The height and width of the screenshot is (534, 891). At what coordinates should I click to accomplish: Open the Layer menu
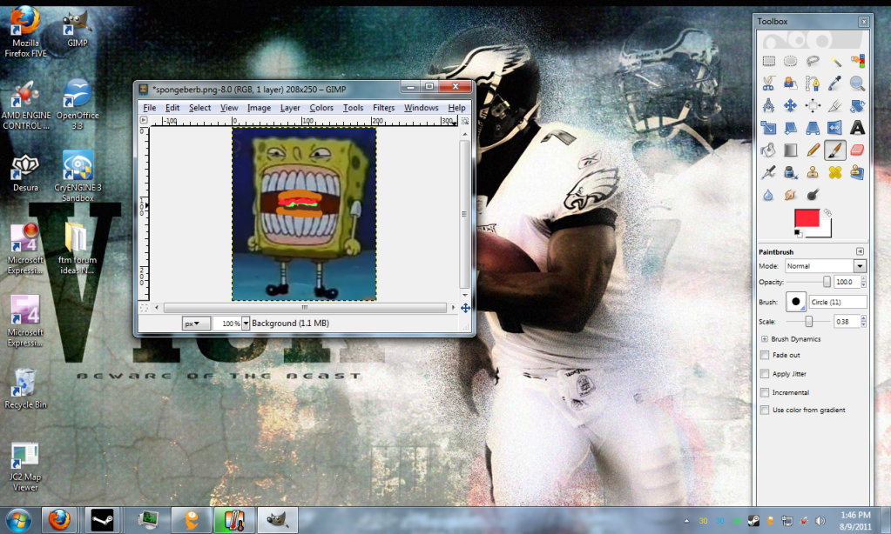coord(290,108)
